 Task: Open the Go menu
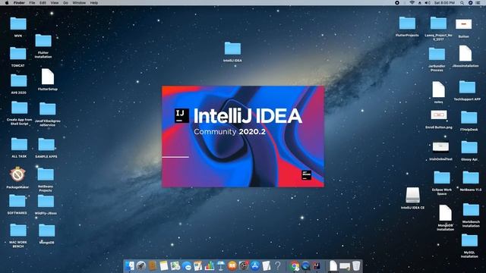pos(66,3)
